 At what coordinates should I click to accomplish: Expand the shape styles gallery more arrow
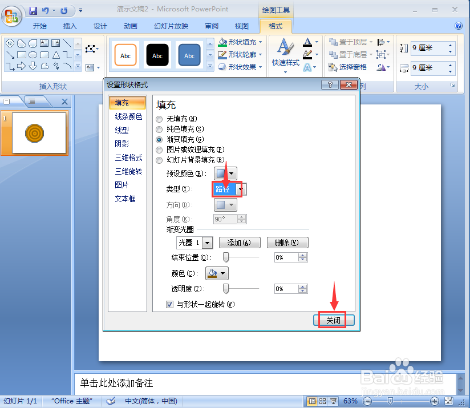click(210, 66)
